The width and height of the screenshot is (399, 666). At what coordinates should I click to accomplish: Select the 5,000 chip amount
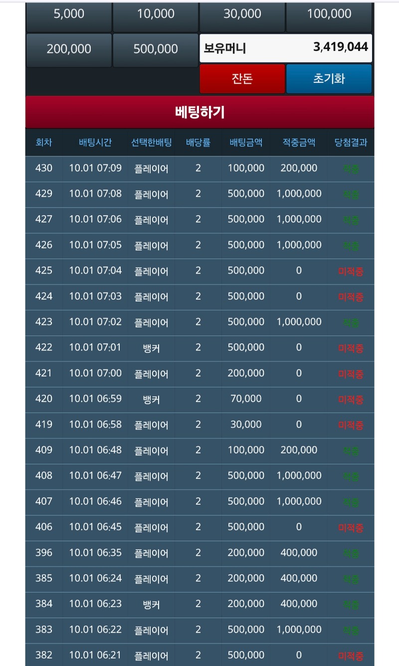[x=69, y=15]
